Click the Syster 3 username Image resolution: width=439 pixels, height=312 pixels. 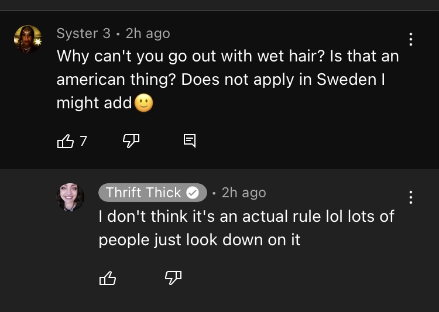(84, 33)
